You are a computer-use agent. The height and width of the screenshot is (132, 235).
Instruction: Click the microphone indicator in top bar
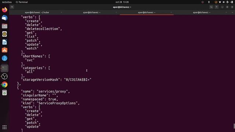(228, 2)
